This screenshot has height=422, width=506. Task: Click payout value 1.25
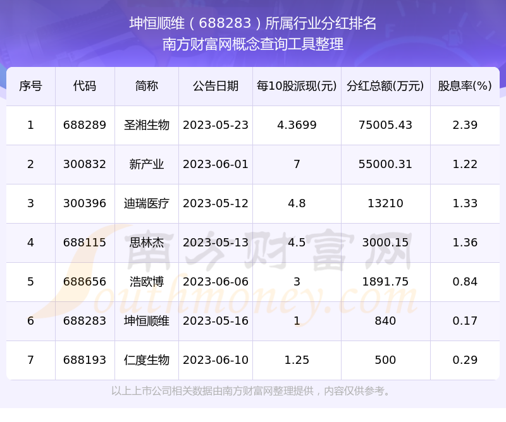(x=297, y=360)
